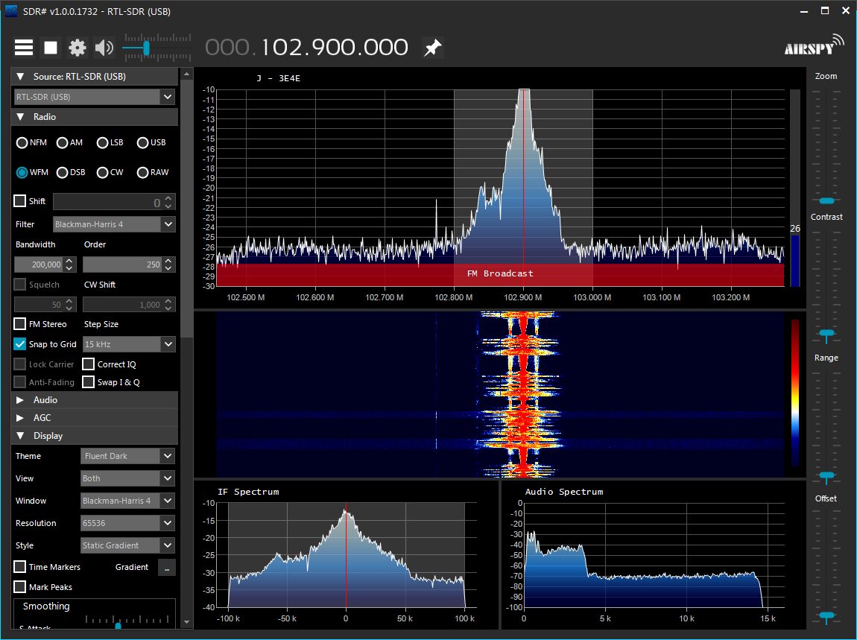Click the 102.900.000 frequency display
The width and height of the screenshot is (857, 640).
point(335,48)
